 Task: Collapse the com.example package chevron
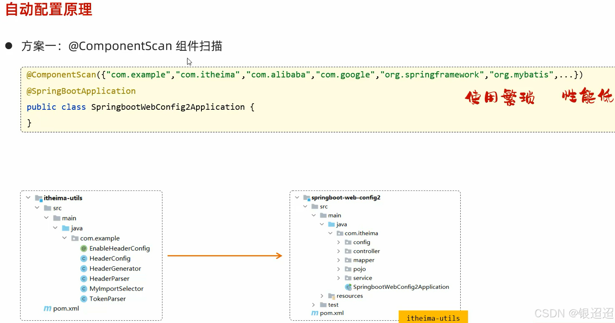click(65, 238)
